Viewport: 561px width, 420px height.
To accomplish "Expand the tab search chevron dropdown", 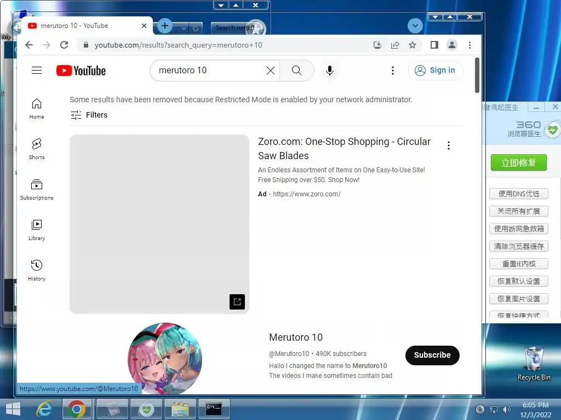I will pyautogui.click(x=415, y=26).
